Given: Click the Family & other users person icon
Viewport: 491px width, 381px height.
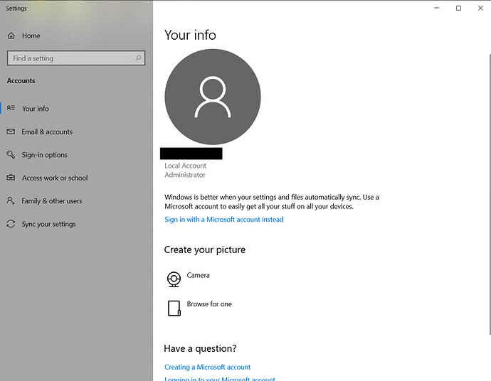Looking at the screenshot, I should click(11, 200).
